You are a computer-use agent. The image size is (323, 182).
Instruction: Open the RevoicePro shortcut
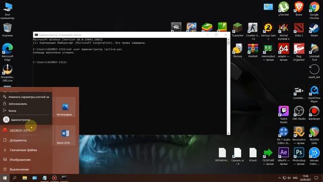[x=299, y=135]
